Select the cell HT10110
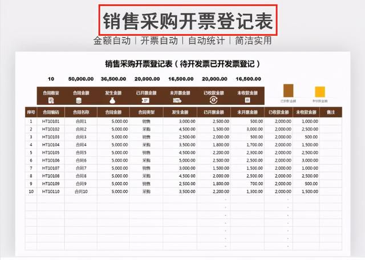This screenshot has height=260, width=365. click(x=51, y=192)
